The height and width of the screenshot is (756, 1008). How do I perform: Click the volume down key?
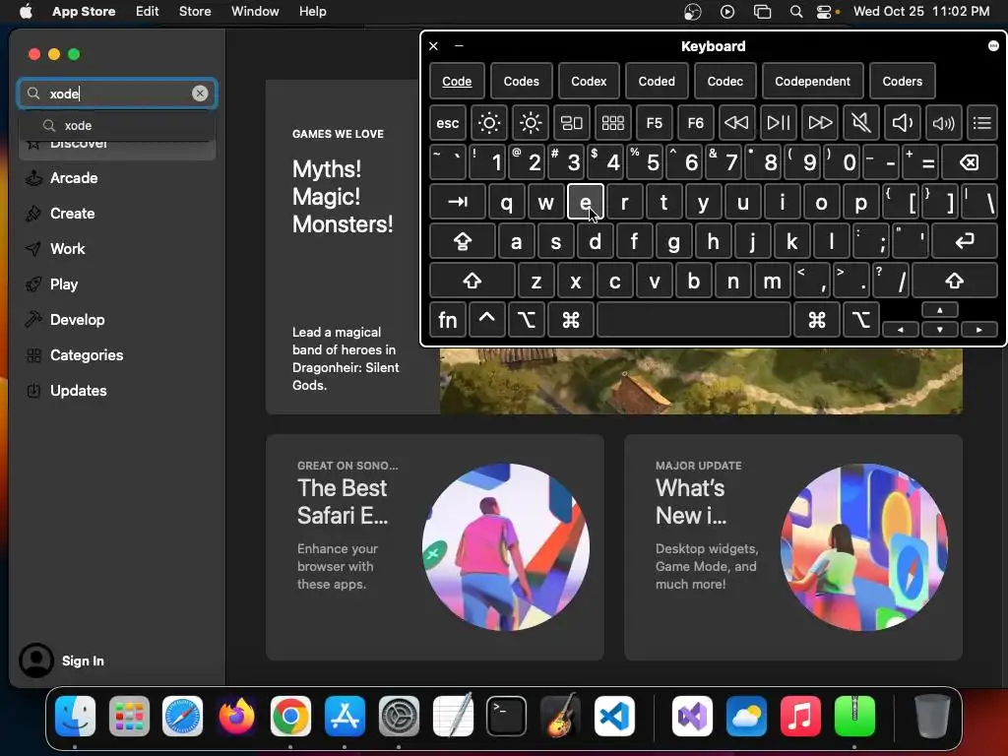(902, 123)
